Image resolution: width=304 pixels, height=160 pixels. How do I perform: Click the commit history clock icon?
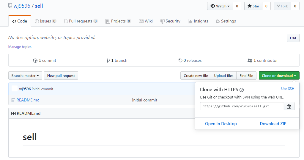35,61
